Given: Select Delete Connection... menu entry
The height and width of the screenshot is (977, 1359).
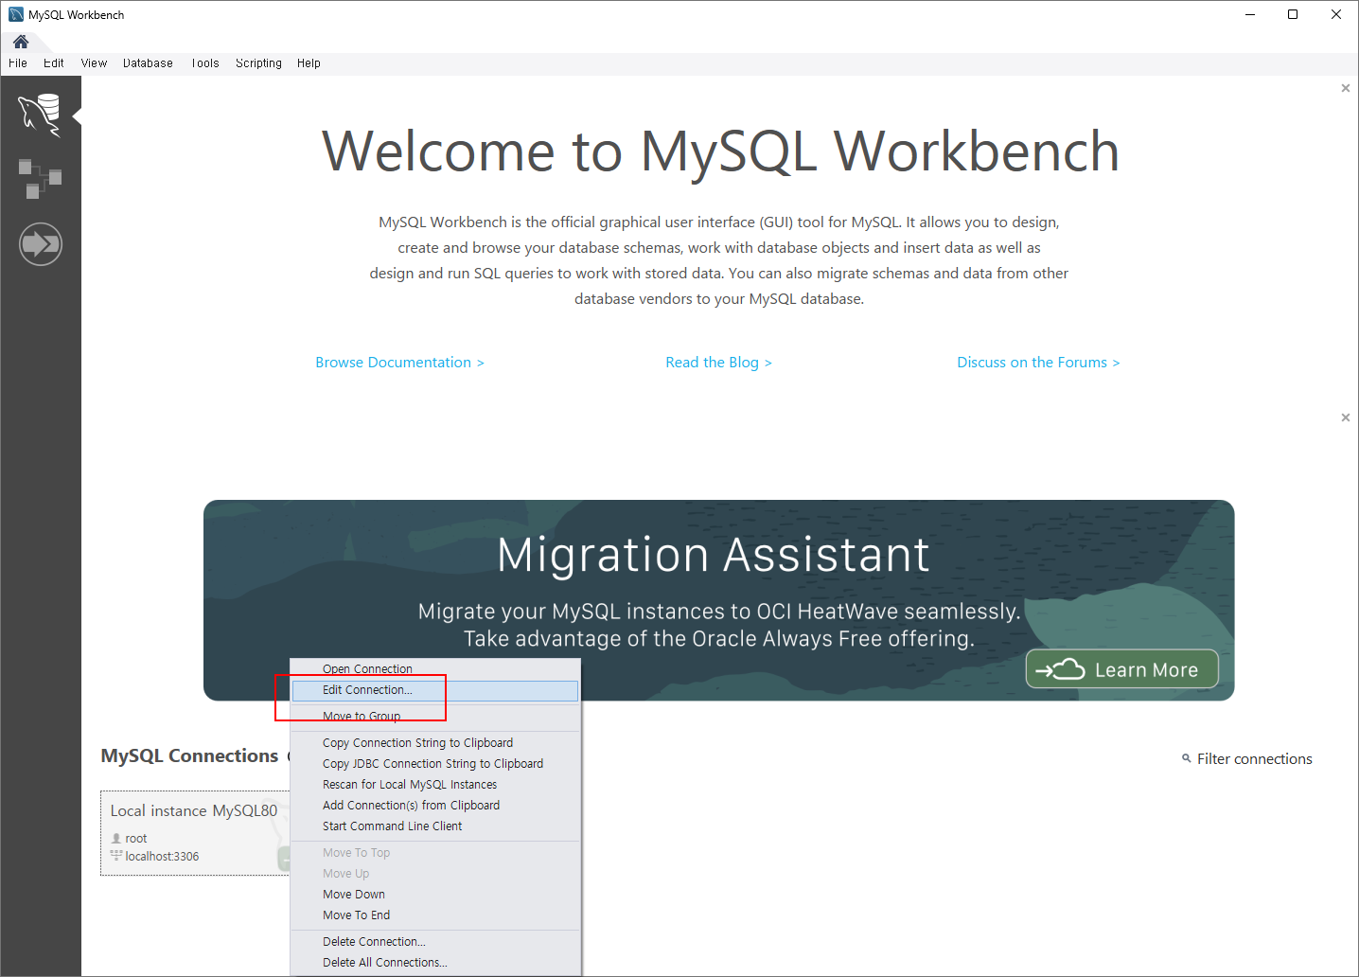Looking at the screenshot, I should [435, 942].
